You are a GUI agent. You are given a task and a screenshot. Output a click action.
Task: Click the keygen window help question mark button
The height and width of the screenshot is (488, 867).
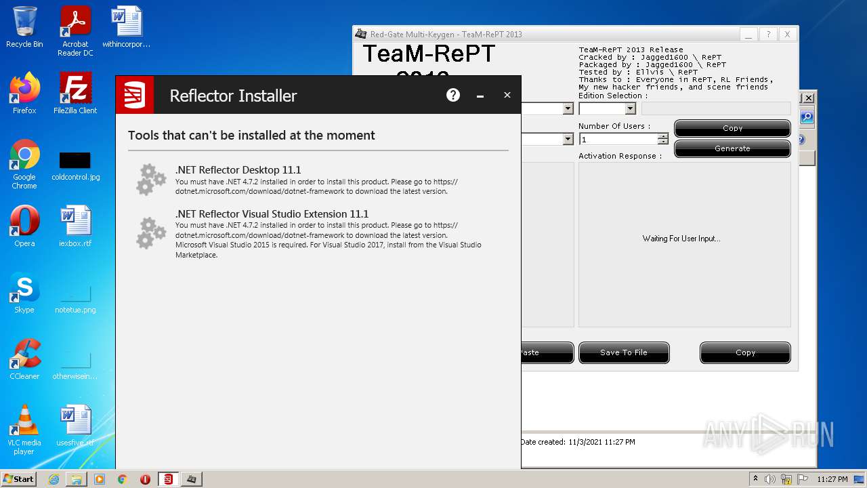tap(768, 34)
